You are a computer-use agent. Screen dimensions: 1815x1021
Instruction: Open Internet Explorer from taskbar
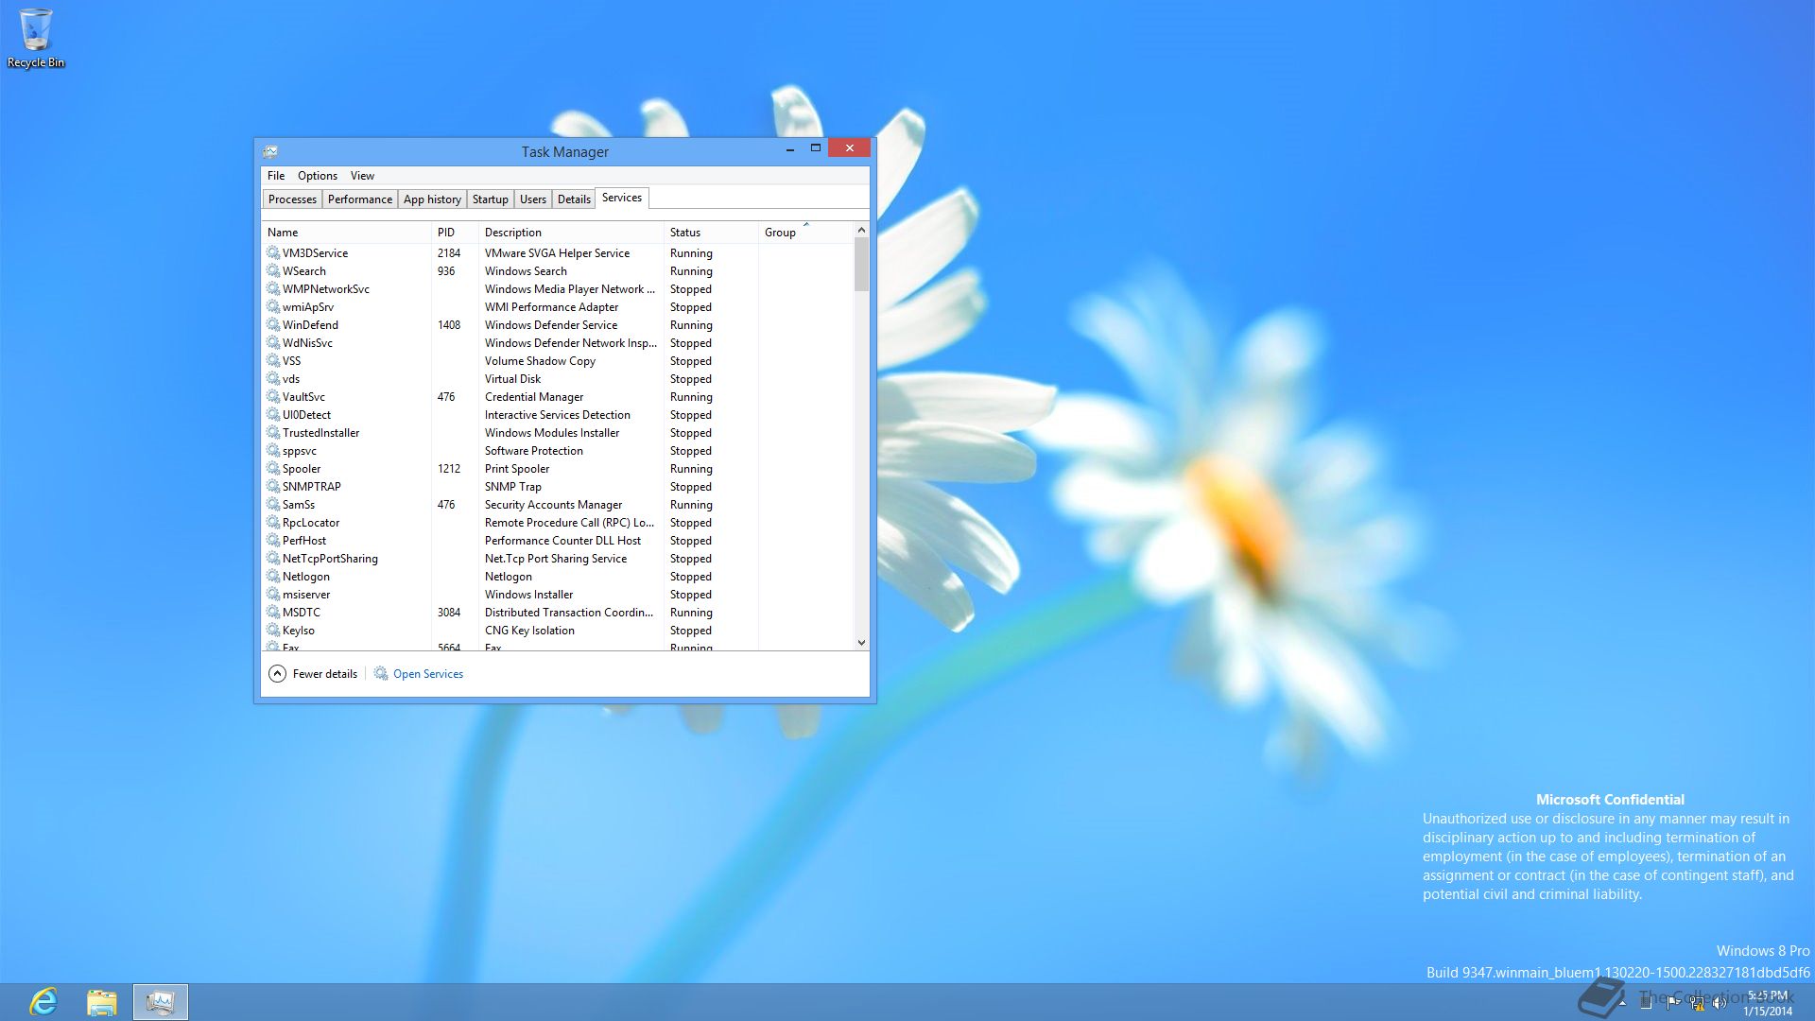pos(43,1001)
